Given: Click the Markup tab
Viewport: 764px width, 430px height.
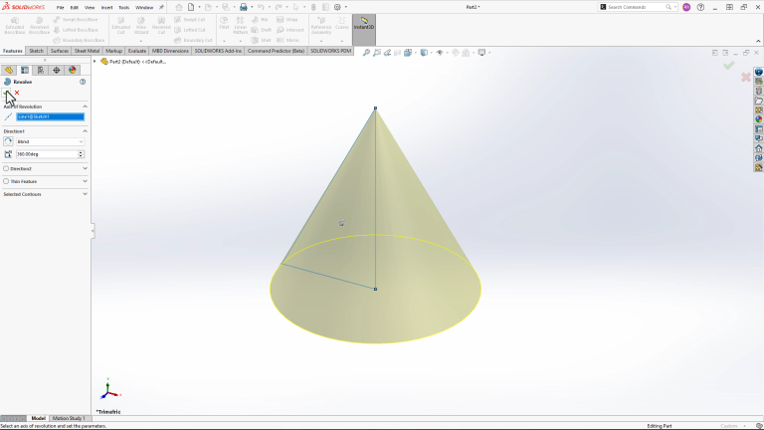Looking at the screenshot, I should pos(113,51).
